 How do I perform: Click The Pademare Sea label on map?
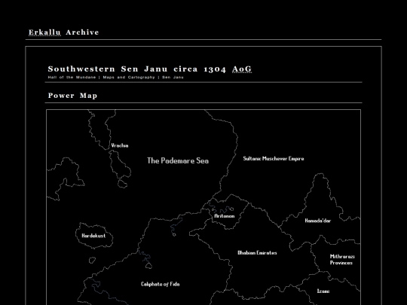pyautogui.click(x=178, y=161)
